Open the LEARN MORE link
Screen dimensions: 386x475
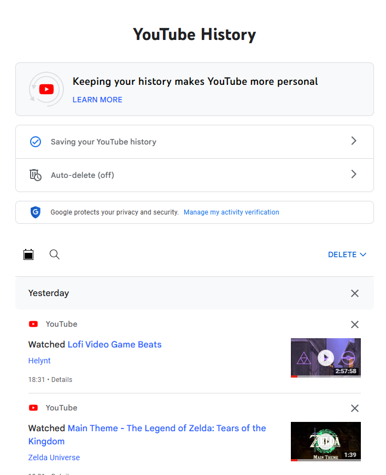point(97,100)
